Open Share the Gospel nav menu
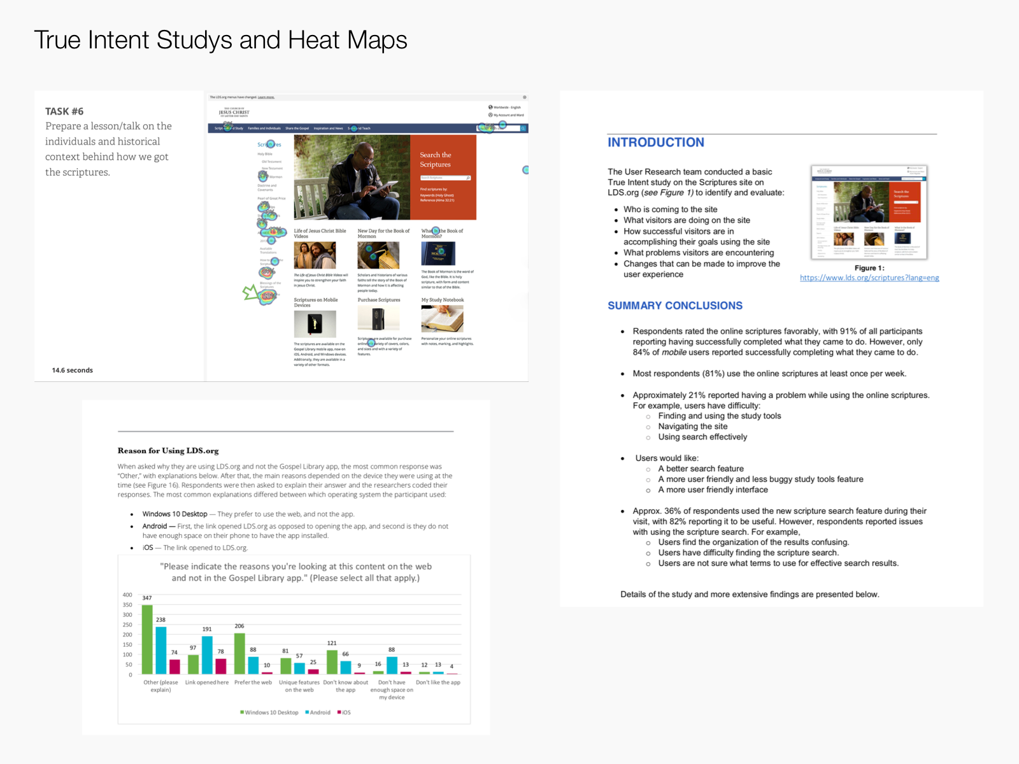The height and width of the screenshot is (764, 1019). pos(297,128)
